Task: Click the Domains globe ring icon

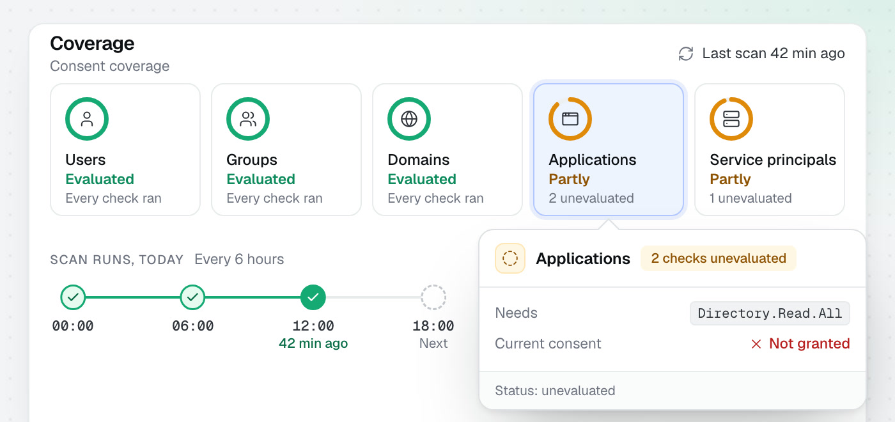Action: (x=409, y=119)
